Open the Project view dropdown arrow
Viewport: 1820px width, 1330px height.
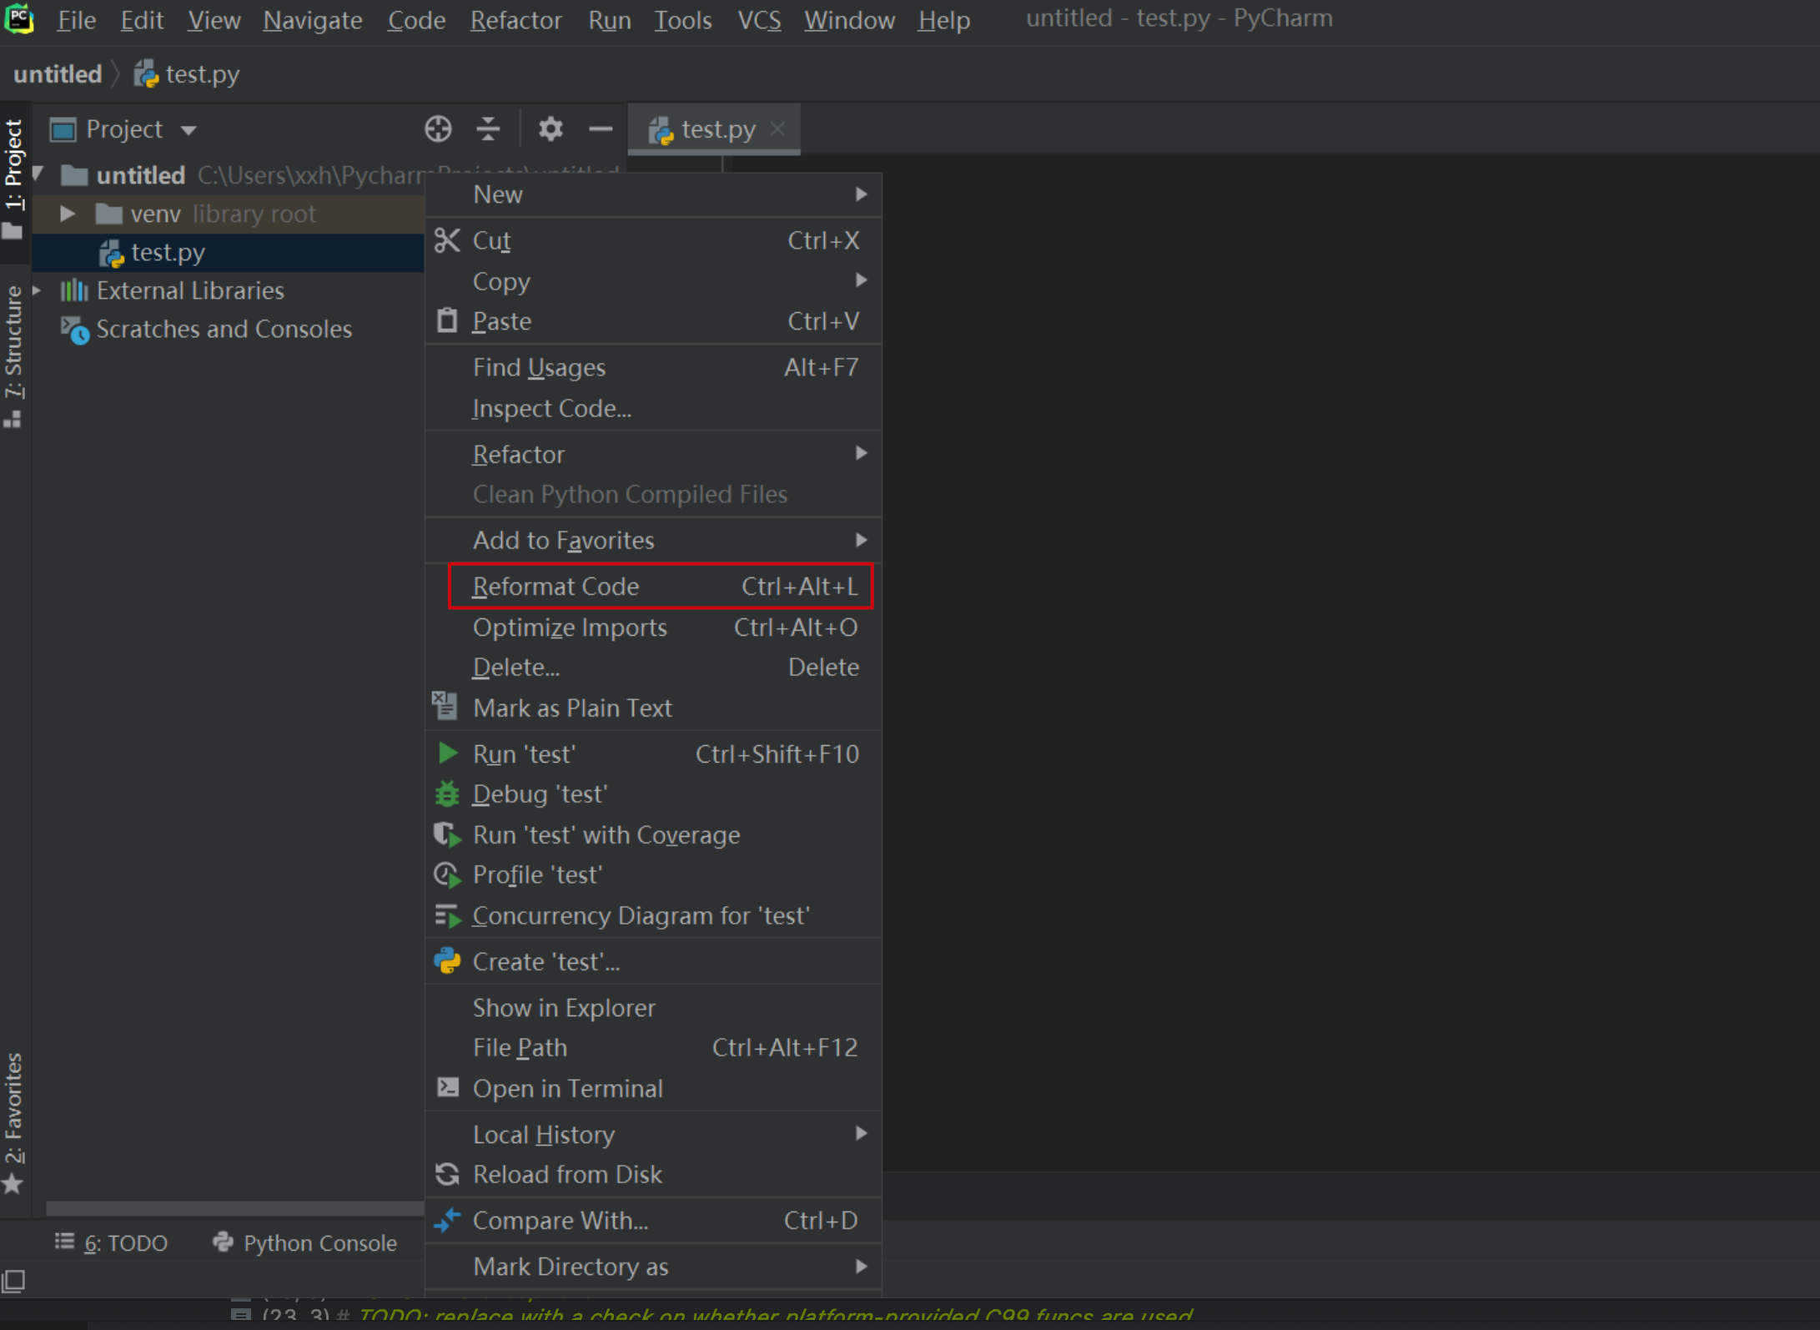[x=189, y=130]
